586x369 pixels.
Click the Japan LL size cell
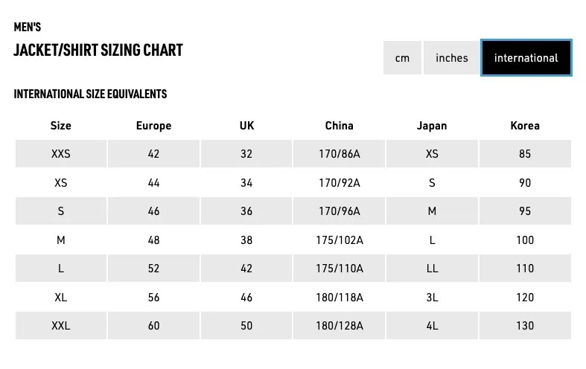point(432,268)
